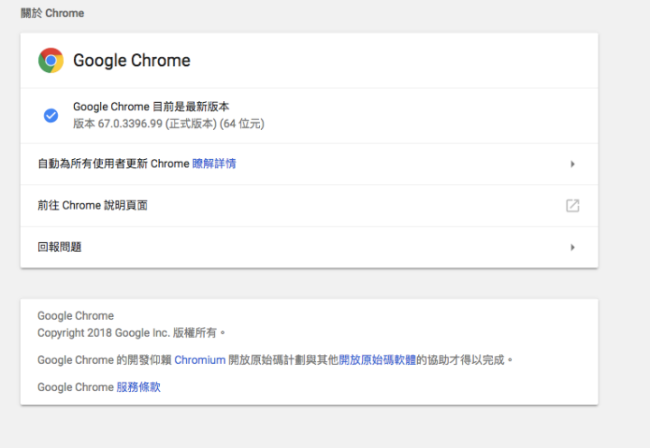Click the 自動為所有使用者更新 Chrome text

113,163
